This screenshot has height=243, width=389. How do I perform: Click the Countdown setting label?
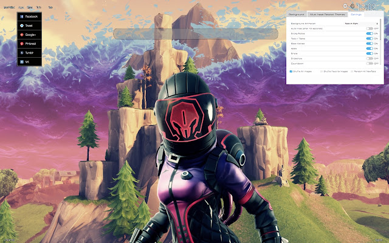pyautogui.click(x=297, y=63)
